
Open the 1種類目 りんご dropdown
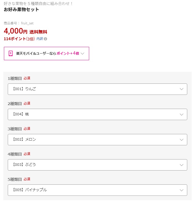(x=97, y=89)
